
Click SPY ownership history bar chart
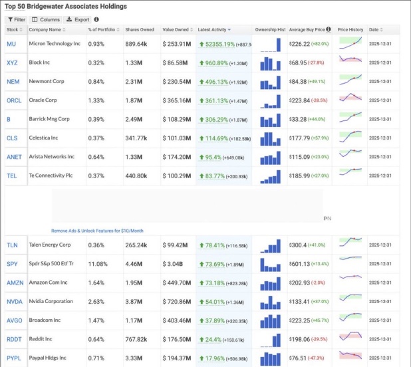(x=270, y=265)
